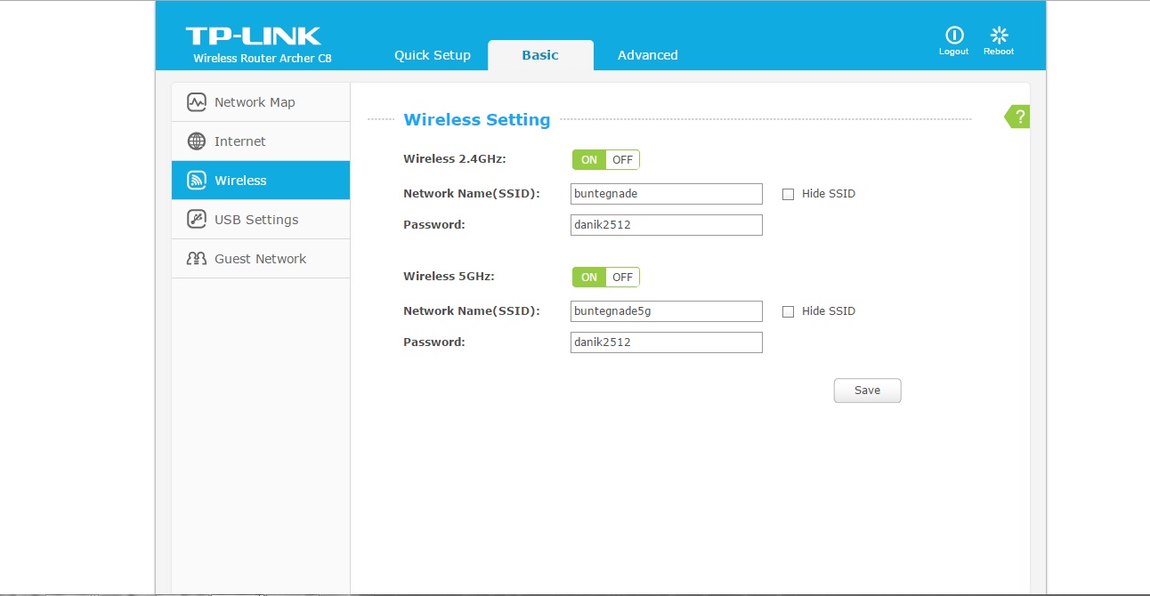Viewport: 1150px width, 596px height.
Task: Click the Wireless Setting heading
Action: click(x=477, y=119)
